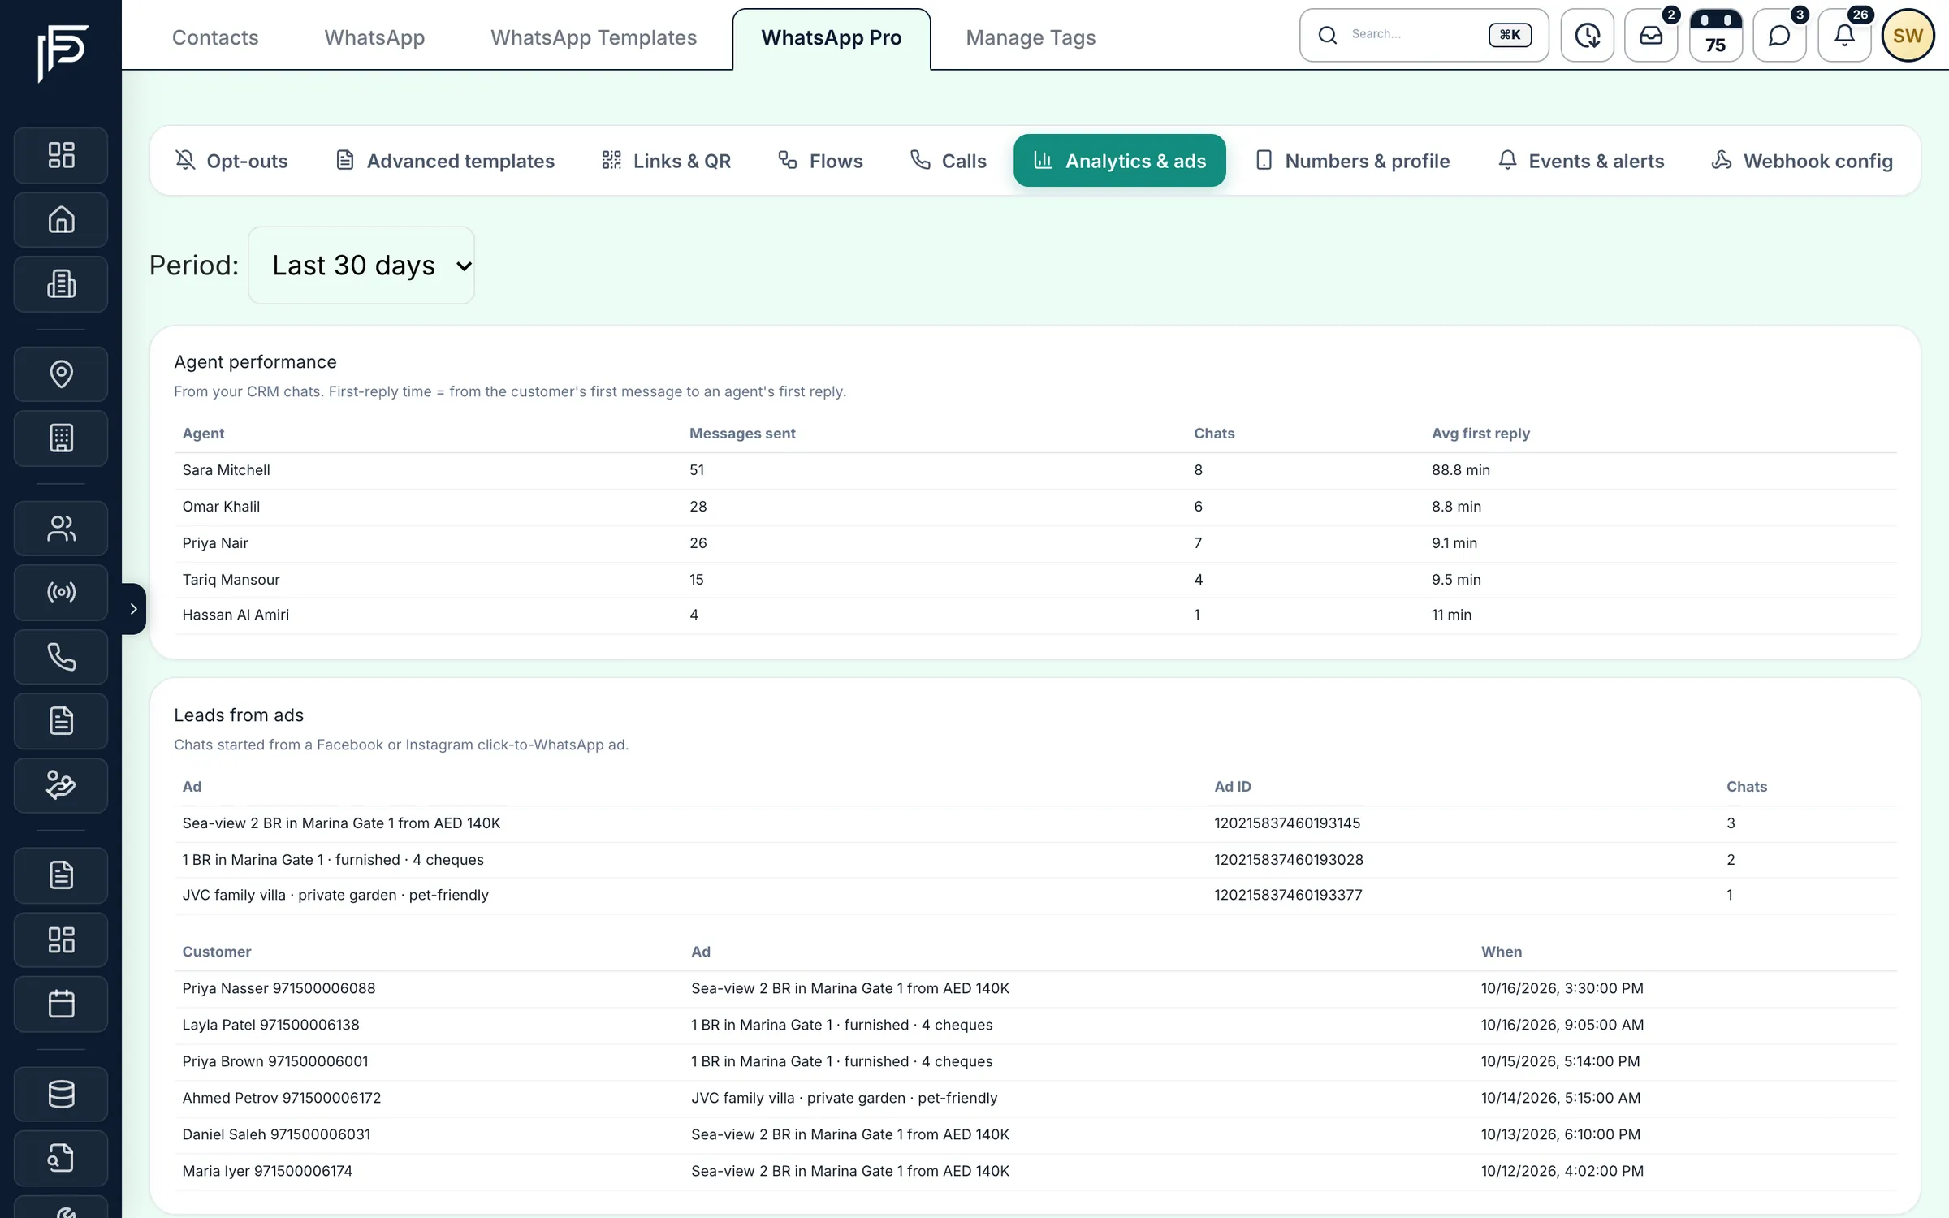Viewport: 1949px width, 1218px height.
Task: Click Ad ID 120215837460193145
Action: 1287,823
